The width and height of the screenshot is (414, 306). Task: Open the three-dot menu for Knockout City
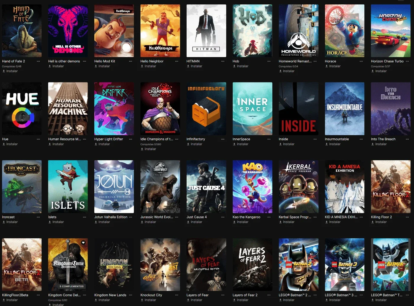pyautogui.click(x=177, y=295)
